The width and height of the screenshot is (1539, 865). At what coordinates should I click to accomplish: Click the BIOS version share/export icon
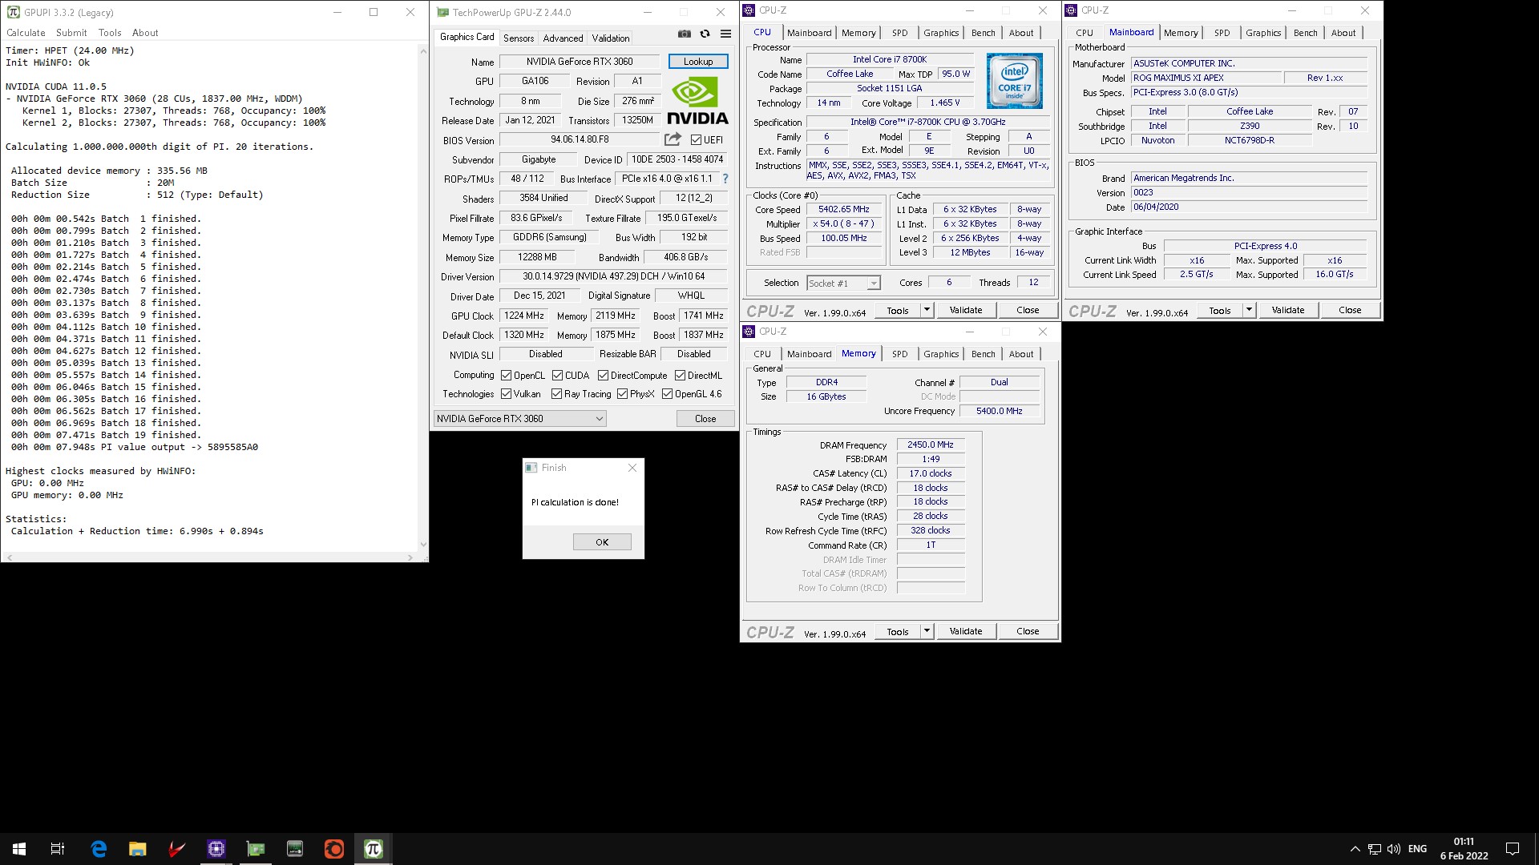[x=673, y=139]
